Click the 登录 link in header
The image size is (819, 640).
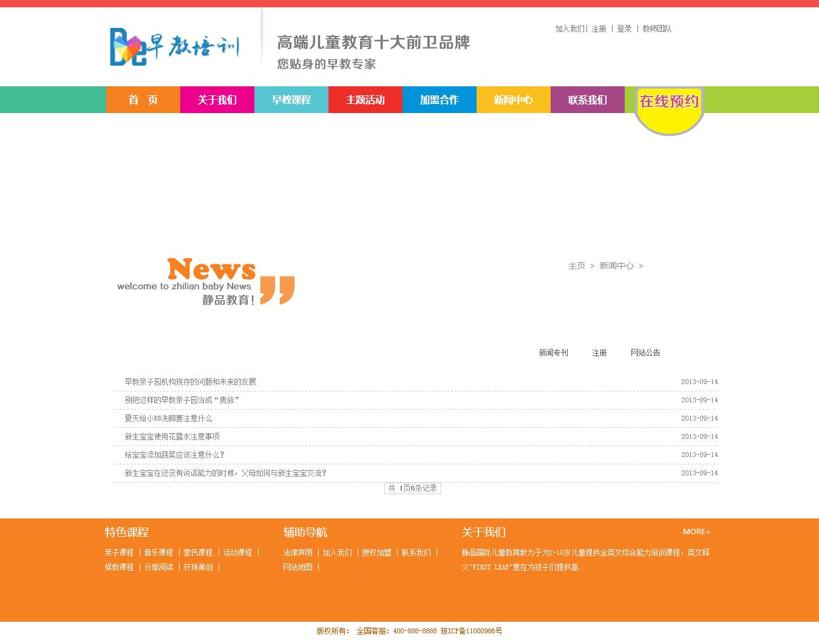click(624, 29)
